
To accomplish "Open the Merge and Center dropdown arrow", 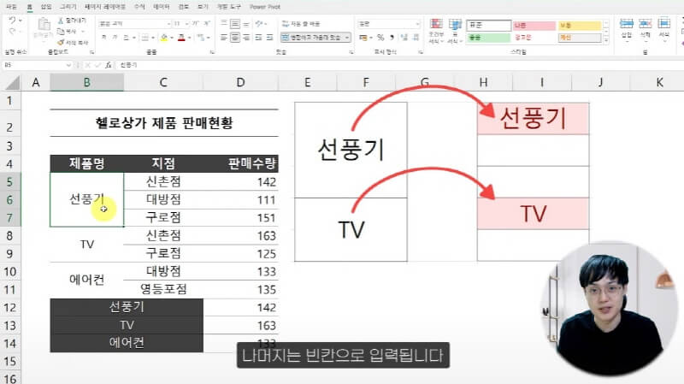I will pyautogui.click(x=347, y=38).
